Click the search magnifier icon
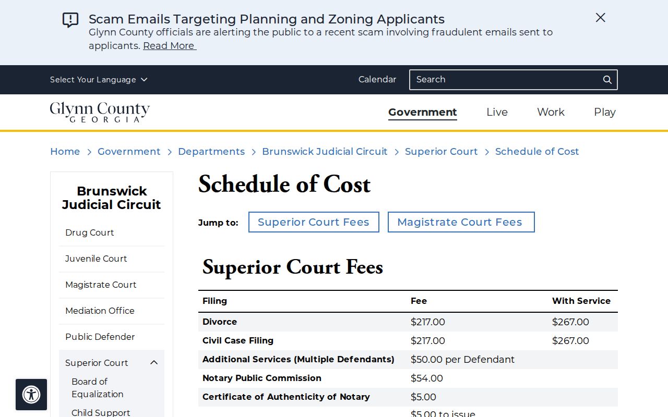This screenshot has height=417, width=668. pos(607,80)
